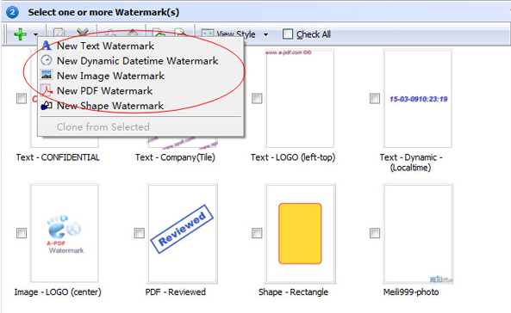
Task: Check the Text - Dynamic (Localtime) checkbox
Action: point(375,99)
